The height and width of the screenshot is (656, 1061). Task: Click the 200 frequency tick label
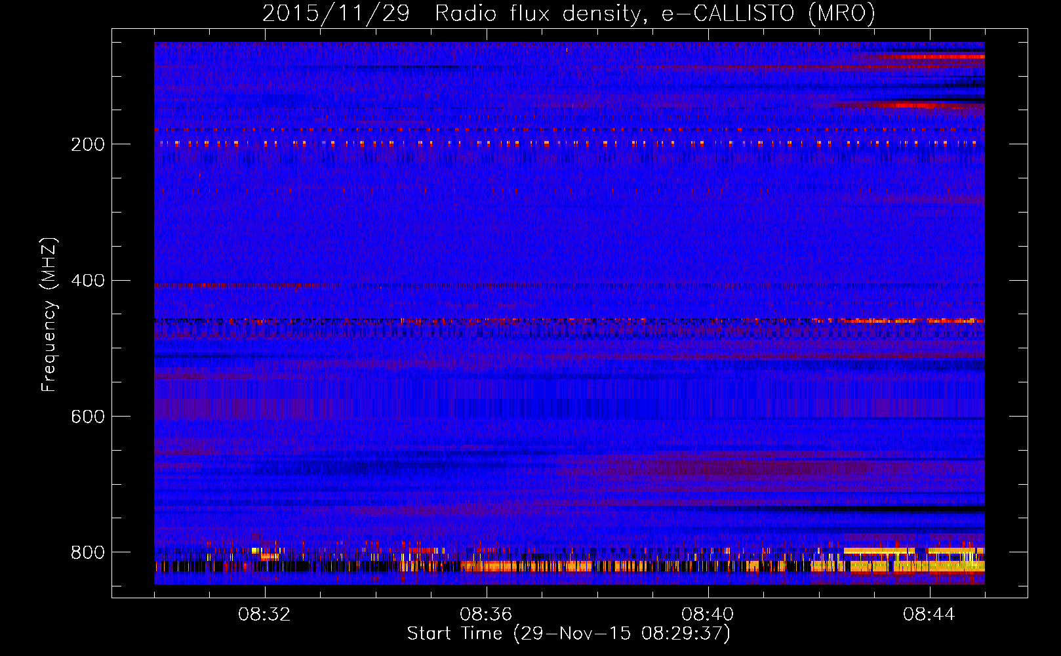[88, 144]
